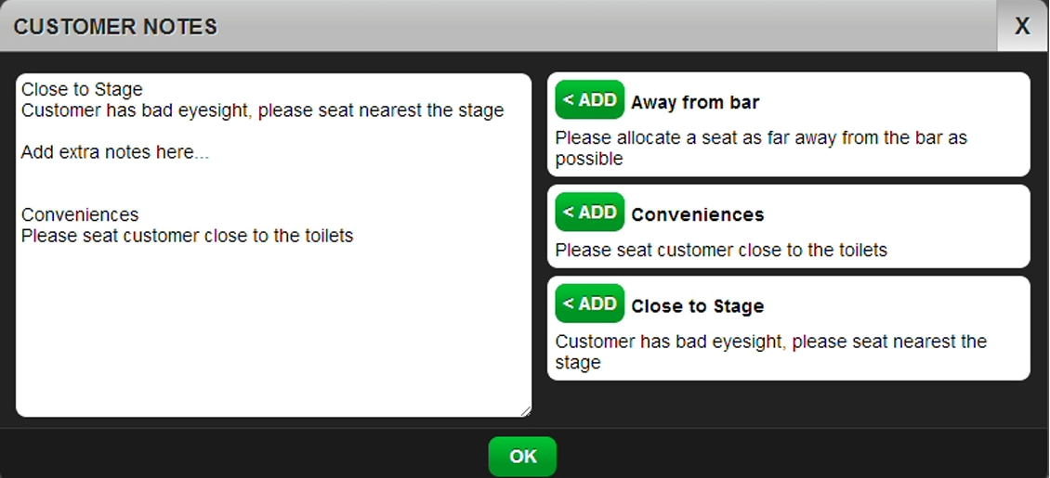Viewport: 1050px width, 478px height.
Task: Grab the notes text area resize handle
Action: (526, 411)
